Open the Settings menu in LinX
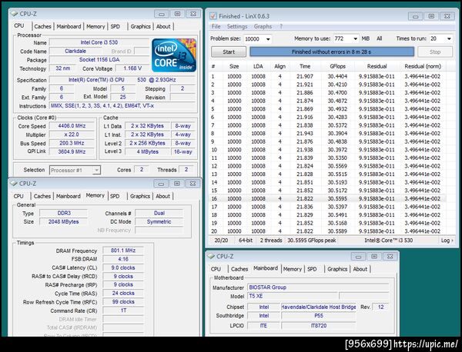The image size is (462, 352). point(237,26)
